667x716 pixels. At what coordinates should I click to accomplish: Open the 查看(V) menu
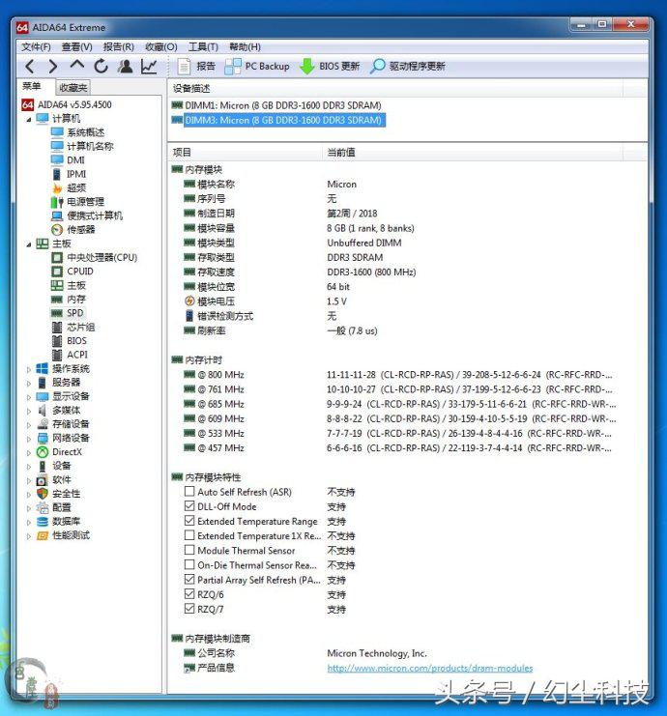[76, 47]
